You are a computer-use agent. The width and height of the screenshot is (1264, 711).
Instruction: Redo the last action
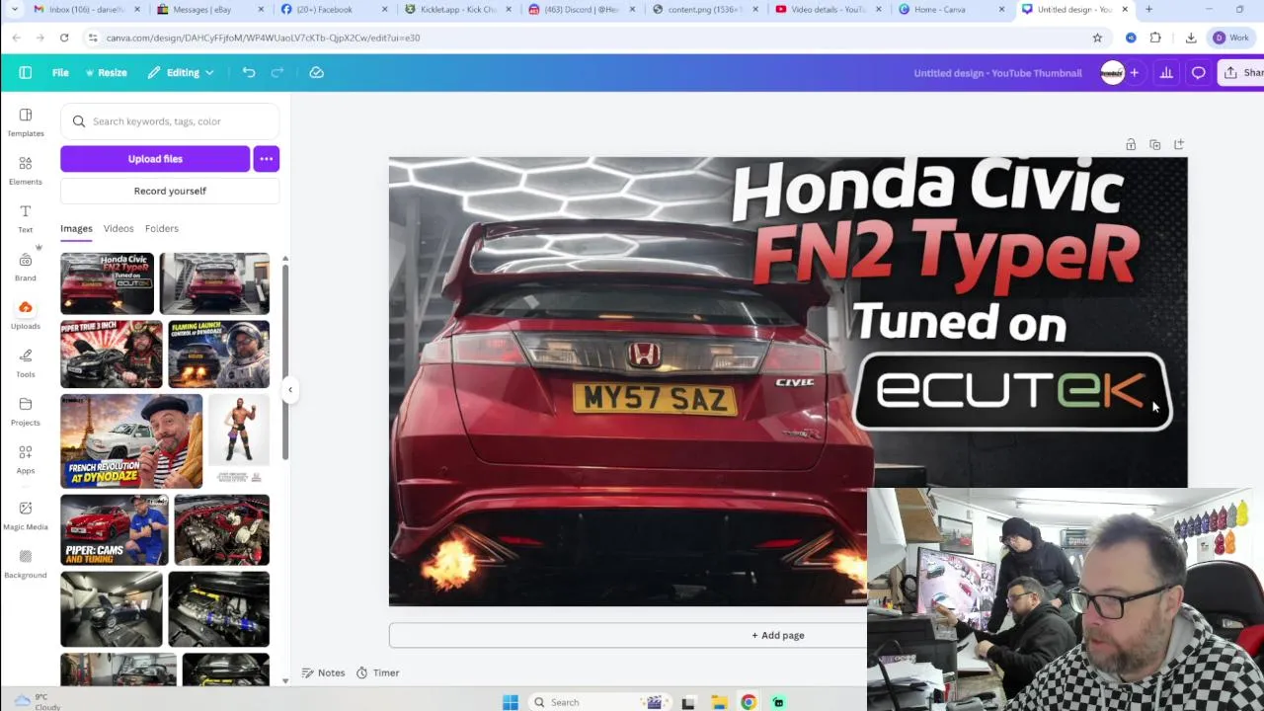pos(277,72)
